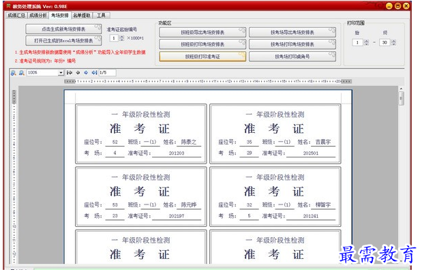
Task: Click the 准考证起始编号 spinner arrows
Action: [x=121, y=38]
